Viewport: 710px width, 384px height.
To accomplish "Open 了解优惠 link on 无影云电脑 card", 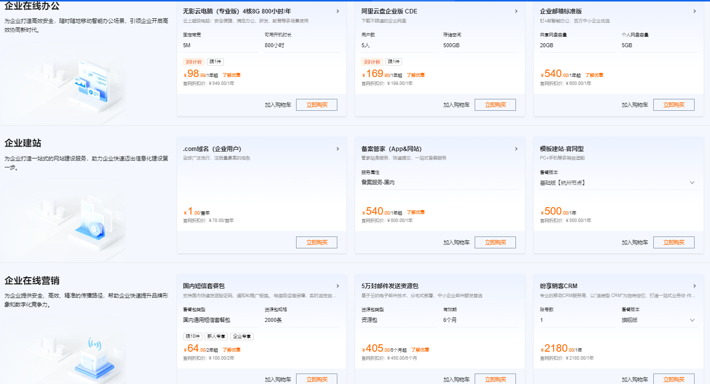I will [x=231, y=75].
